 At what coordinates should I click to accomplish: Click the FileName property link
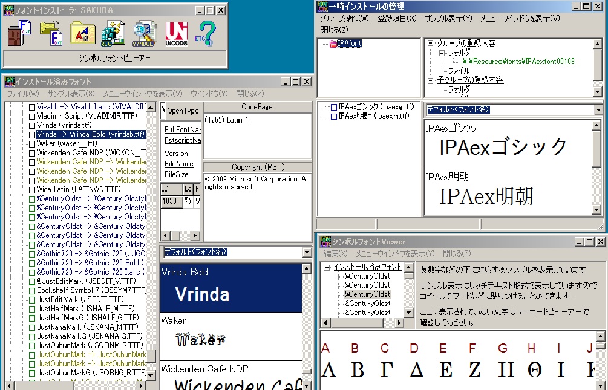[x=178, y=164]
